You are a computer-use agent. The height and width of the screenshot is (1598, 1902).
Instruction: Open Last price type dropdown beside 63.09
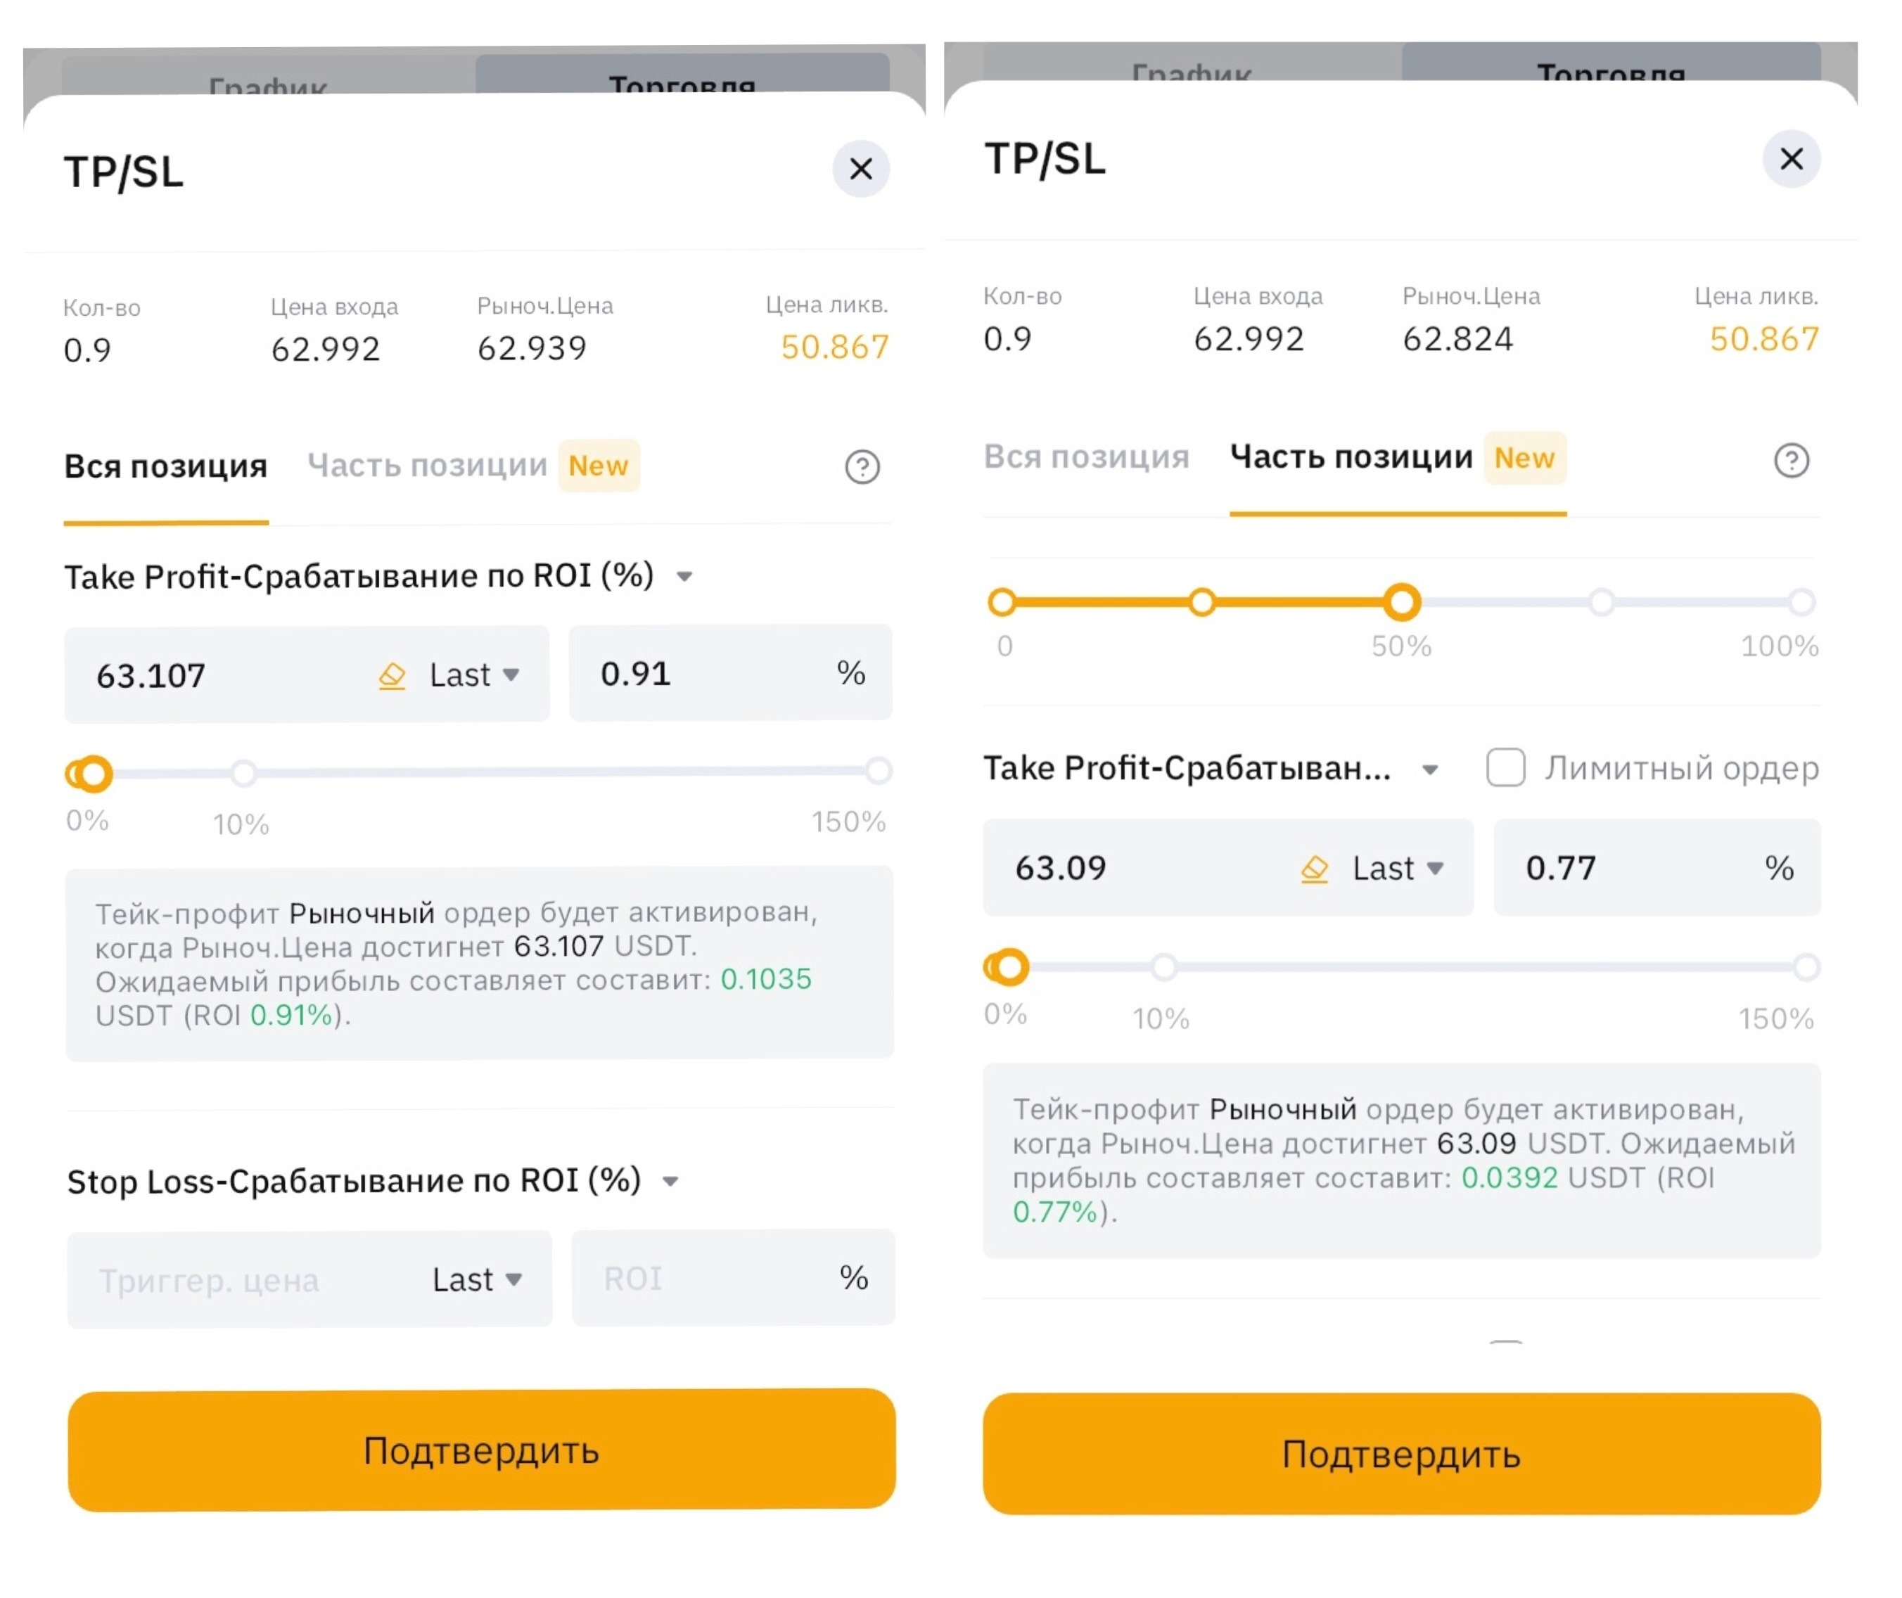click(1398, 869)
